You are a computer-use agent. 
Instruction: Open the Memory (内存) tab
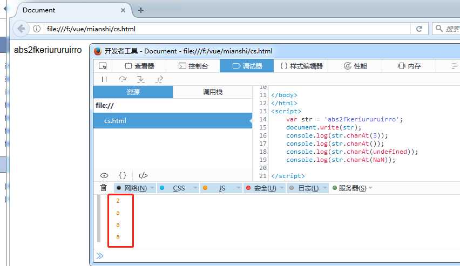(409, 66)
